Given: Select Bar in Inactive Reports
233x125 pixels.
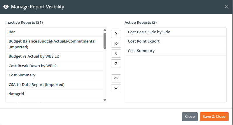Looking at the screenshot, I should tap(54, 32).
